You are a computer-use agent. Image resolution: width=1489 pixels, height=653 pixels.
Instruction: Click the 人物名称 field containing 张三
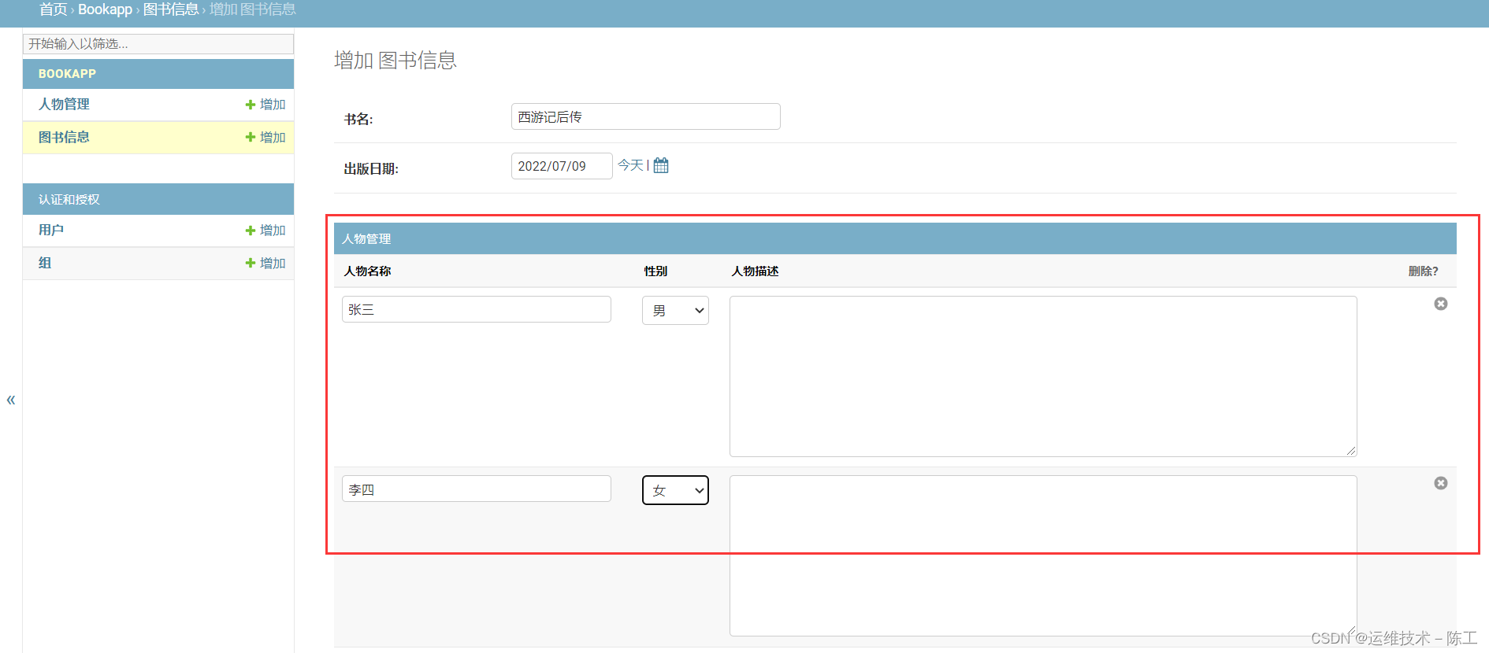(476, 309)
